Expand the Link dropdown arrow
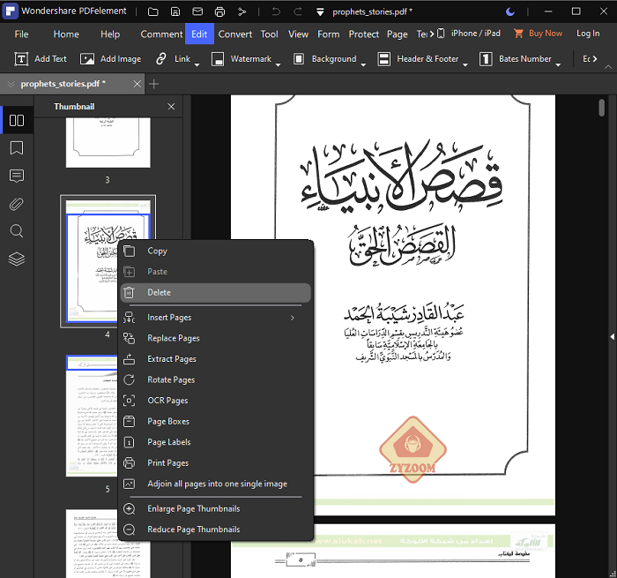The image size is (617, 578). pyautogui.click(x=197, y=64)
